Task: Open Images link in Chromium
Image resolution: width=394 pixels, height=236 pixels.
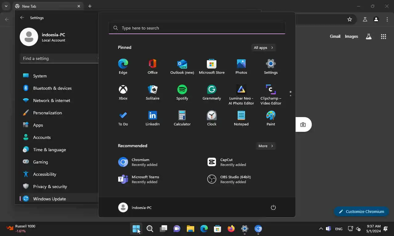Action: (351, 36)
